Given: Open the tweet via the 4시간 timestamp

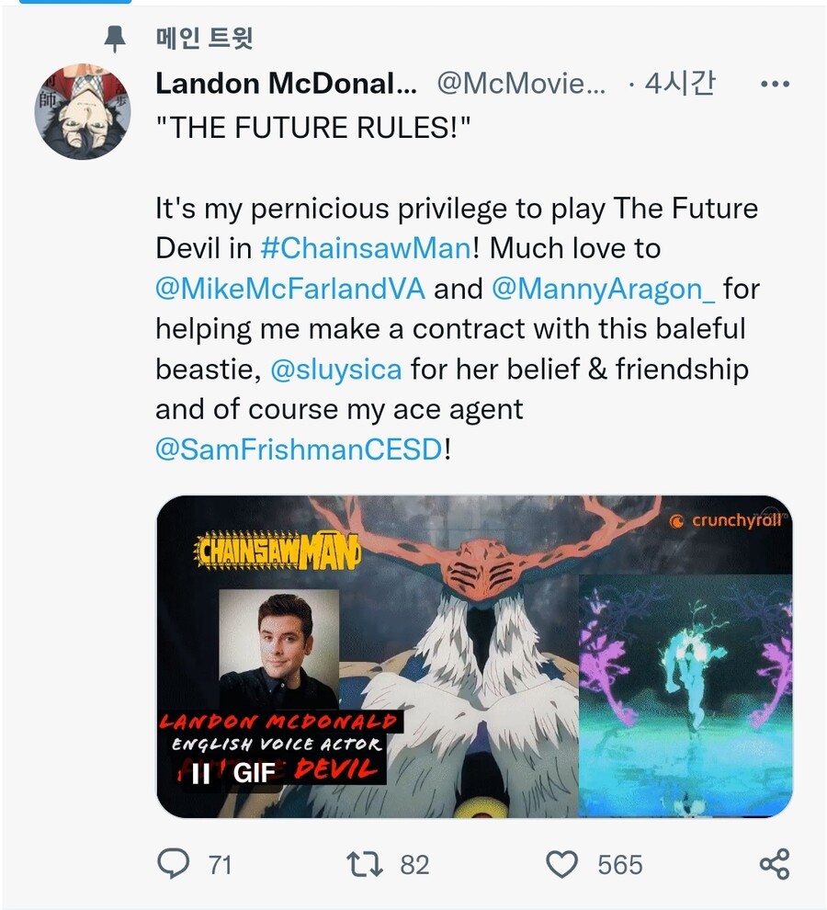Looking at the screenshot, I should coord(680,84).
